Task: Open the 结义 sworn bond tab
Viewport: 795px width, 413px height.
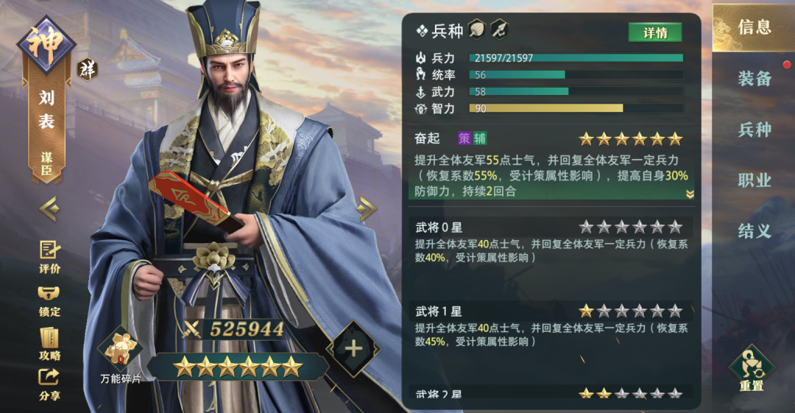Action: pos(754,231)
